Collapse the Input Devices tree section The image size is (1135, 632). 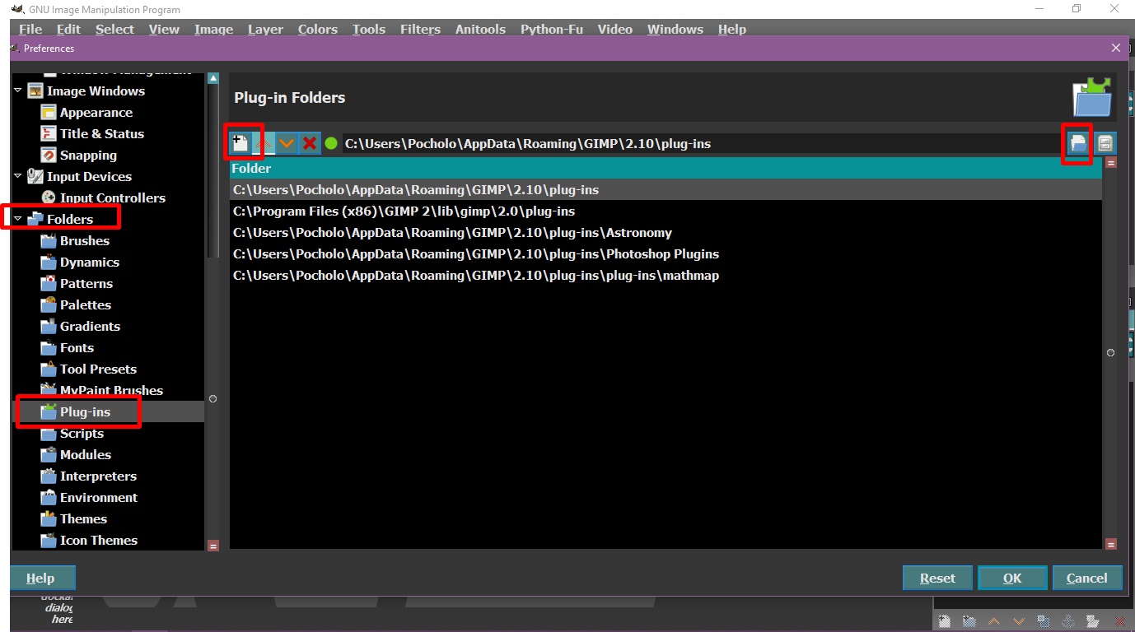click(18, 176)
